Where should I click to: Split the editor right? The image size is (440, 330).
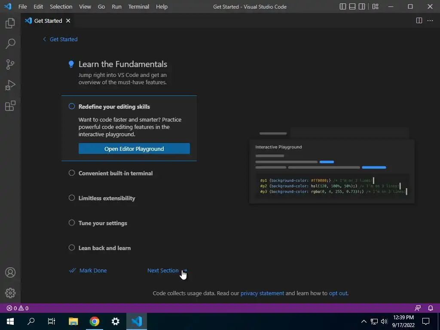[419, 21]
